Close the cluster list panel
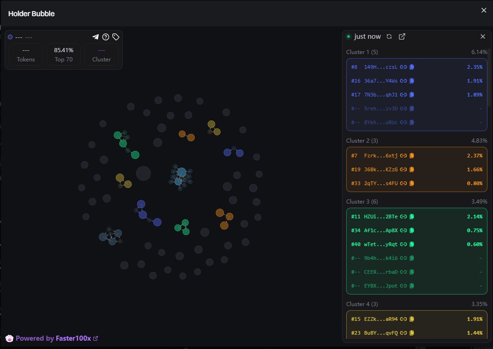 point(483,36)
